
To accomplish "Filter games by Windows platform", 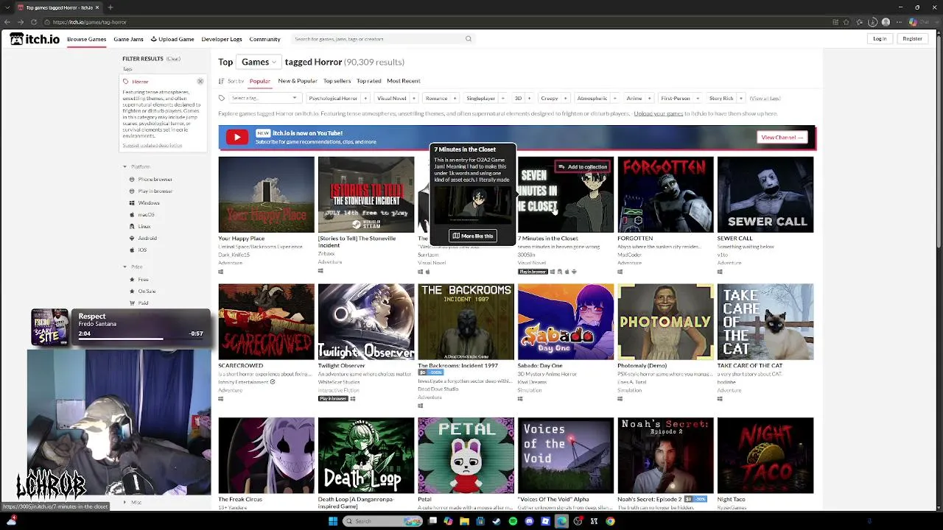I will (x=144, y=202).
